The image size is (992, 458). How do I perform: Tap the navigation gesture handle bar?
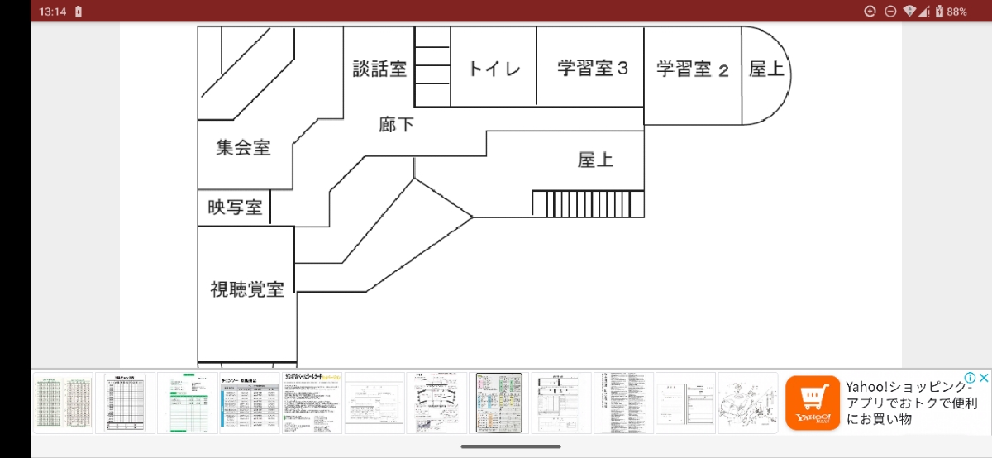coord(511,447)
